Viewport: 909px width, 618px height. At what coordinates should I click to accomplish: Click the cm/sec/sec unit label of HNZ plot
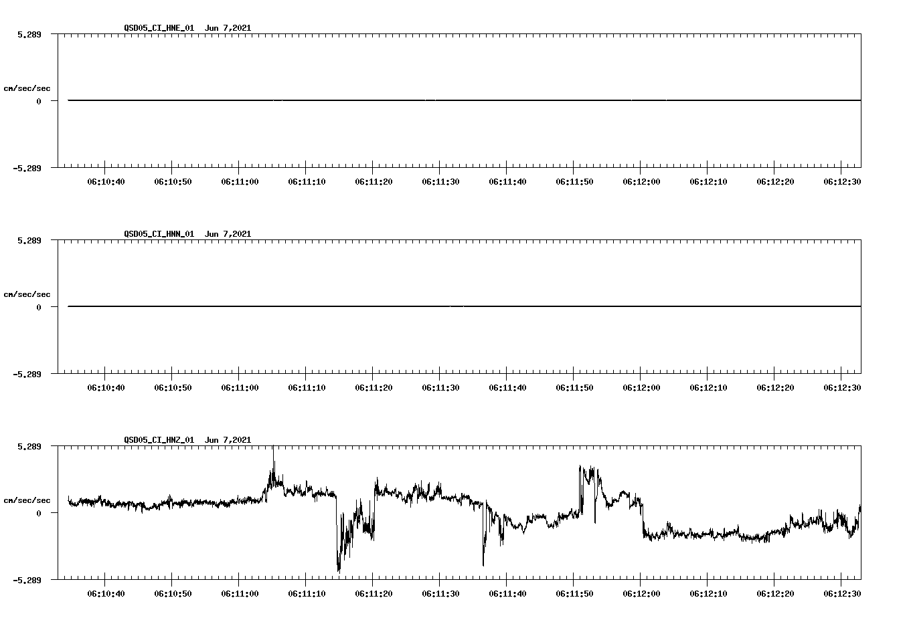tap(27, 500)
